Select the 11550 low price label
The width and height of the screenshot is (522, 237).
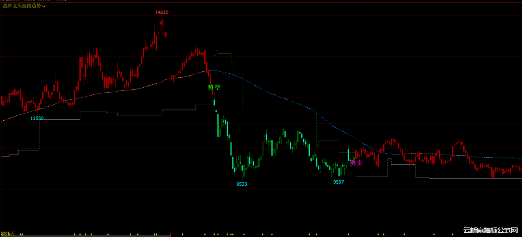click(x=37, y=118)
